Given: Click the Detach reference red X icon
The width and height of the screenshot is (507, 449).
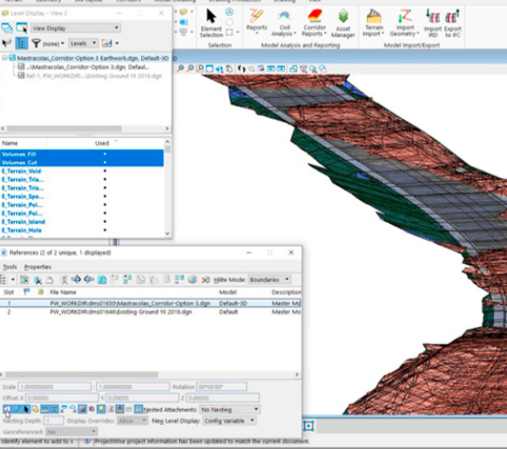Looking at the screenshot, I should (205, 280).
